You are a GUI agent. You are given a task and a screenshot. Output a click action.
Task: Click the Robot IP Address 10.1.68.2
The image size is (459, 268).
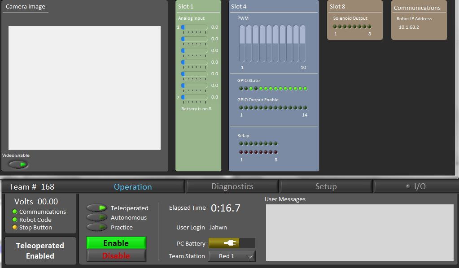tap(409, 27)
